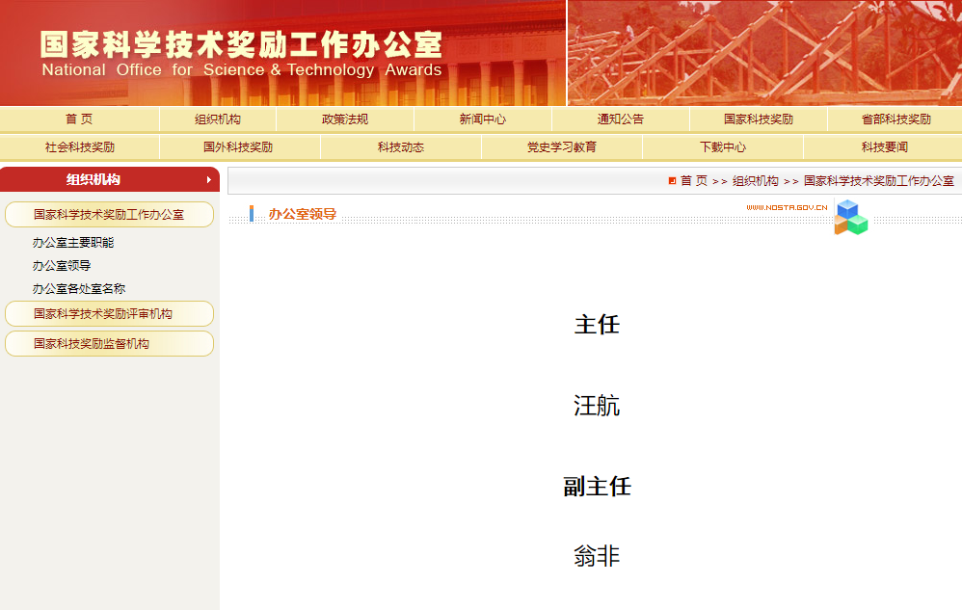Viewport: 962px width, 610px height.
Task: Click 办公室各处室名称 in the sidebar
Action: pyautogui.click(x=79, y=289)
